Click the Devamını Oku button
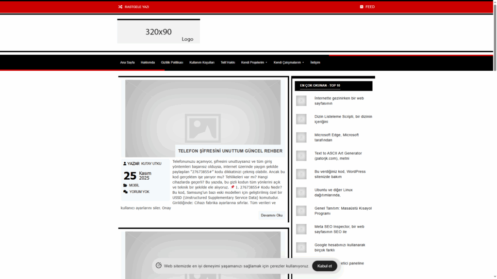497x279 pixels. click(x=271, y=215)
